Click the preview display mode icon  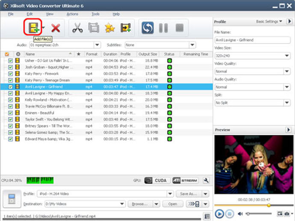(280, 214)
